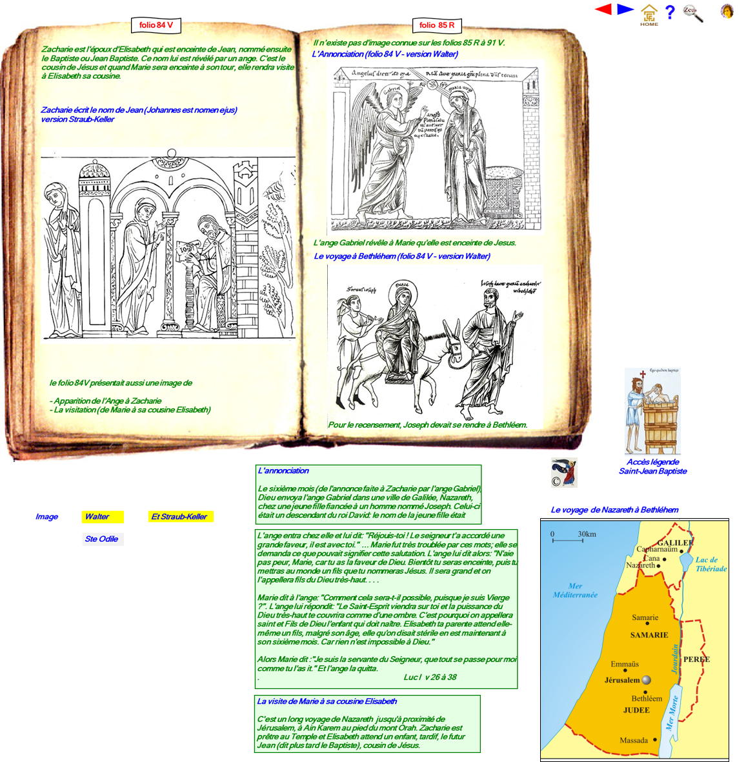Click 'Le voyage de Nazareth à Bethléhem' title
The height and width of the screenshot is (762, 746).
614,510
